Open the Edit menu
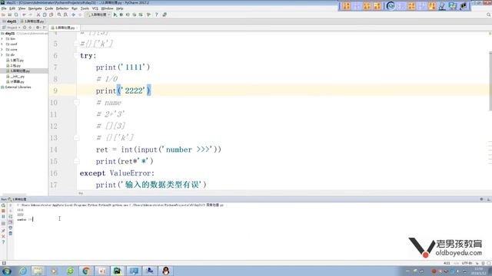 pos(12,8)
